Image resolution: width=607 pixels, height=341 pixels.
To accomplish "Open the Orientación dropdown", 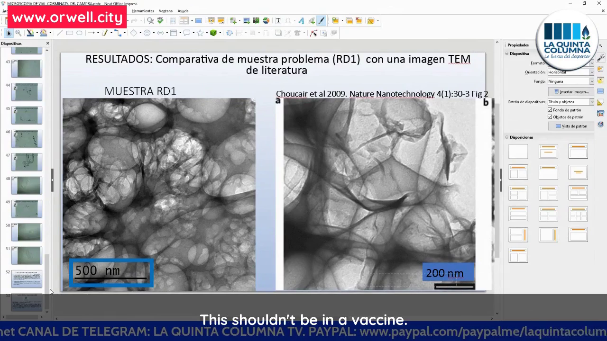I will (x=591, y=72).
